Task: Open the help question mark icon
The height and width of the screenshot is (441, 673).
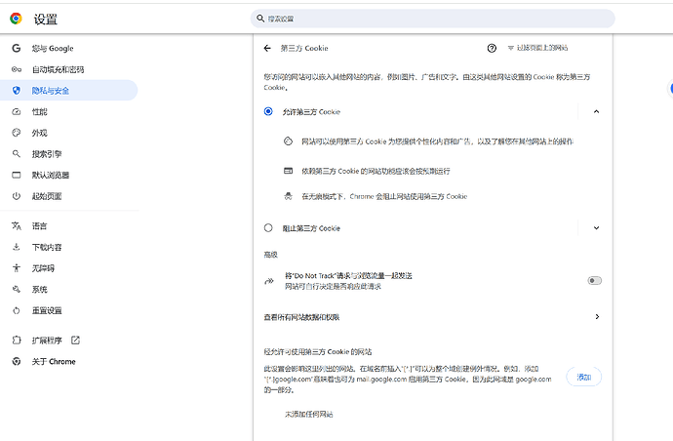Action: [x=492, y=48]
